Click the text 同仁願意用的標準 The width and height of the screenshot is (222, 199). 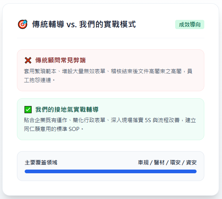pos(45,129)
